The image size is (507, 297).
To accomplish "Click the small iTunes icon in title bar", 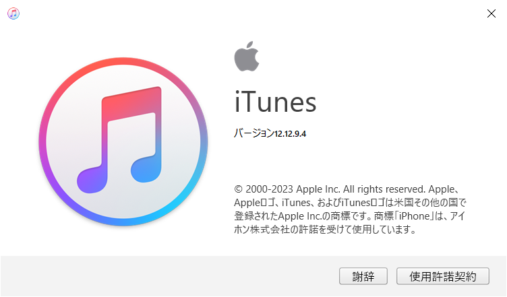I will click(13, 13).
